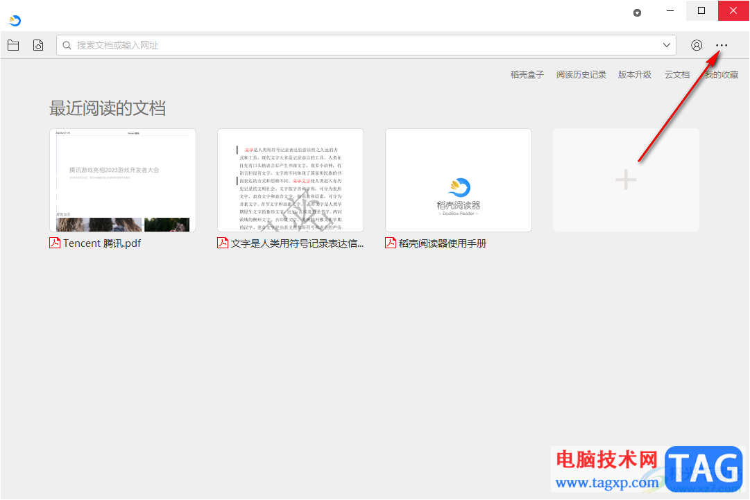Click the PDF icon beside 文字是人类用符号

pyautogui.click(x=223, y=243)
